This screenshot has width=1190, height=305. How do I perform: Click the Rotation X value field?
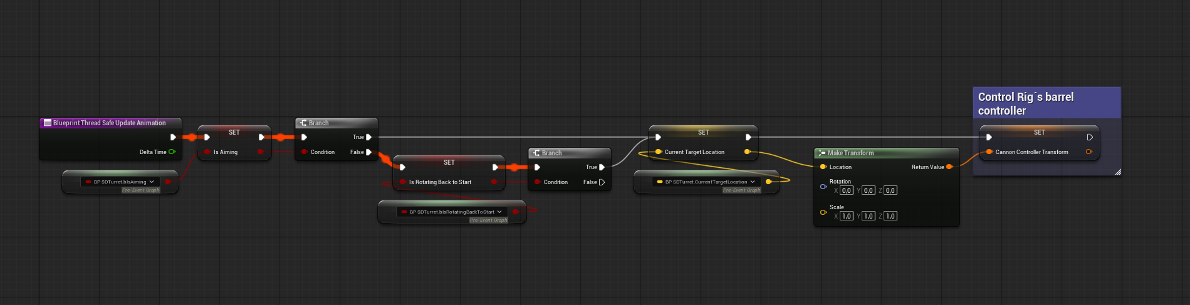click(x=846, y=190)
